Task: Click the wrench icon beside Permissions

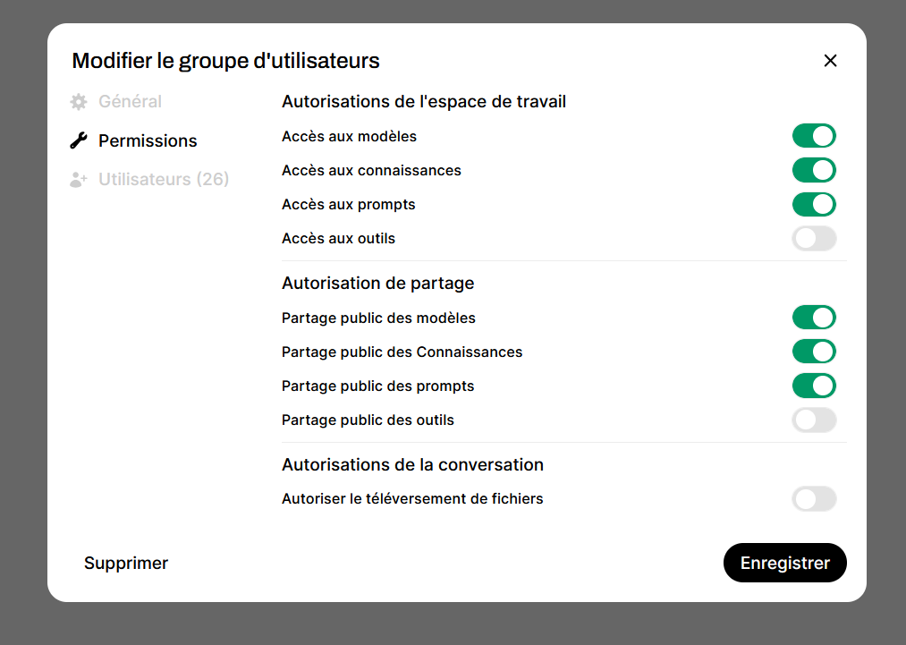Action: click(x=79, y=140)
